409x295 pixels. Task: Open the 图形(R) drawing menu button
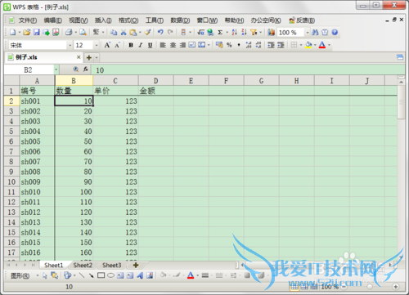tap(20, 275)
